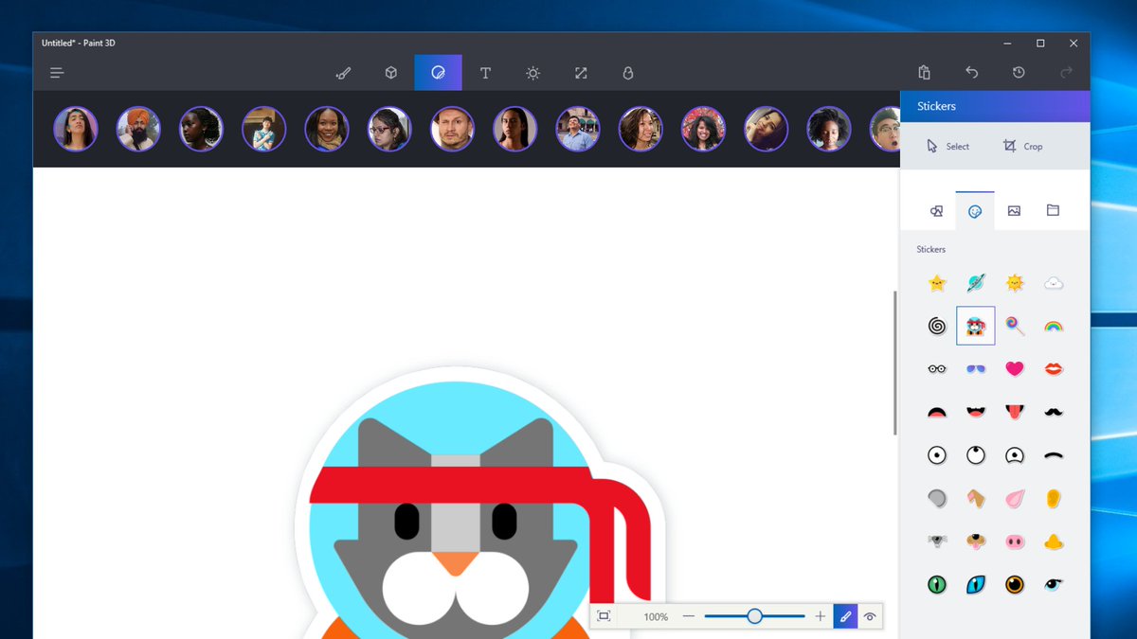Pick the pig snout sticker
The width and height of the screenshot is (1137, 639).
point(1015,541)
